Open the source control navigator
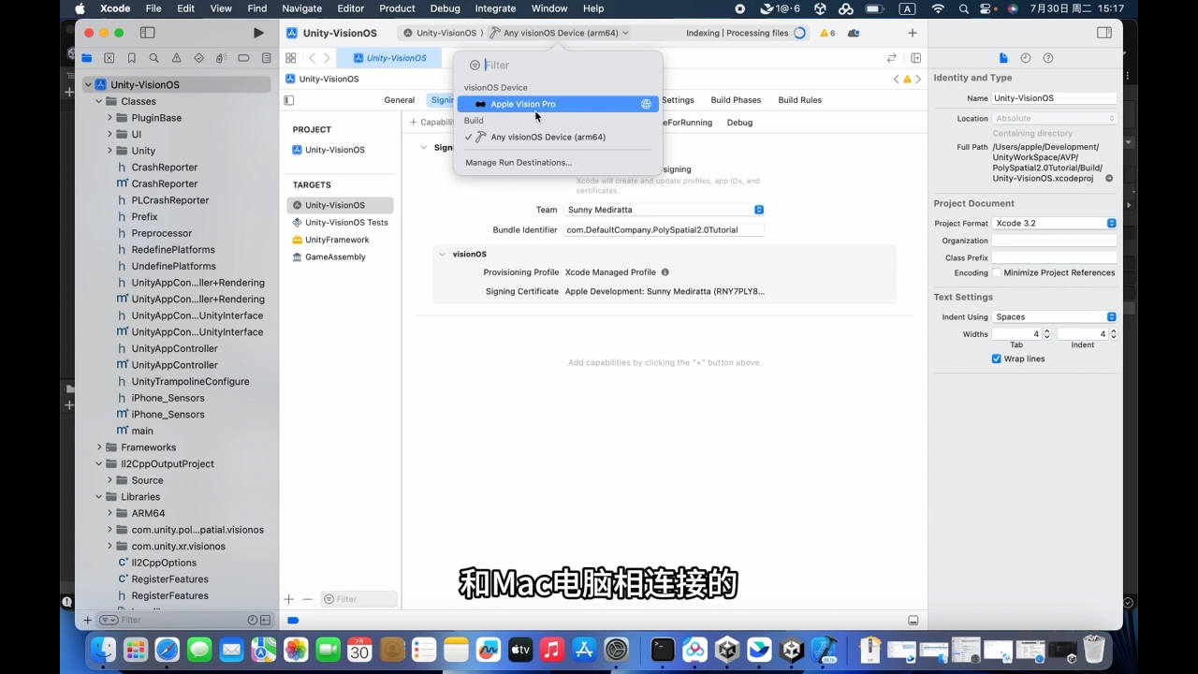The height and width of the screenshot is (674, 1198). (110, 58)
